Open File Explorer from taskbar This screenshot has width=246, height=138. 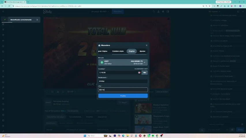coord(127,136)
